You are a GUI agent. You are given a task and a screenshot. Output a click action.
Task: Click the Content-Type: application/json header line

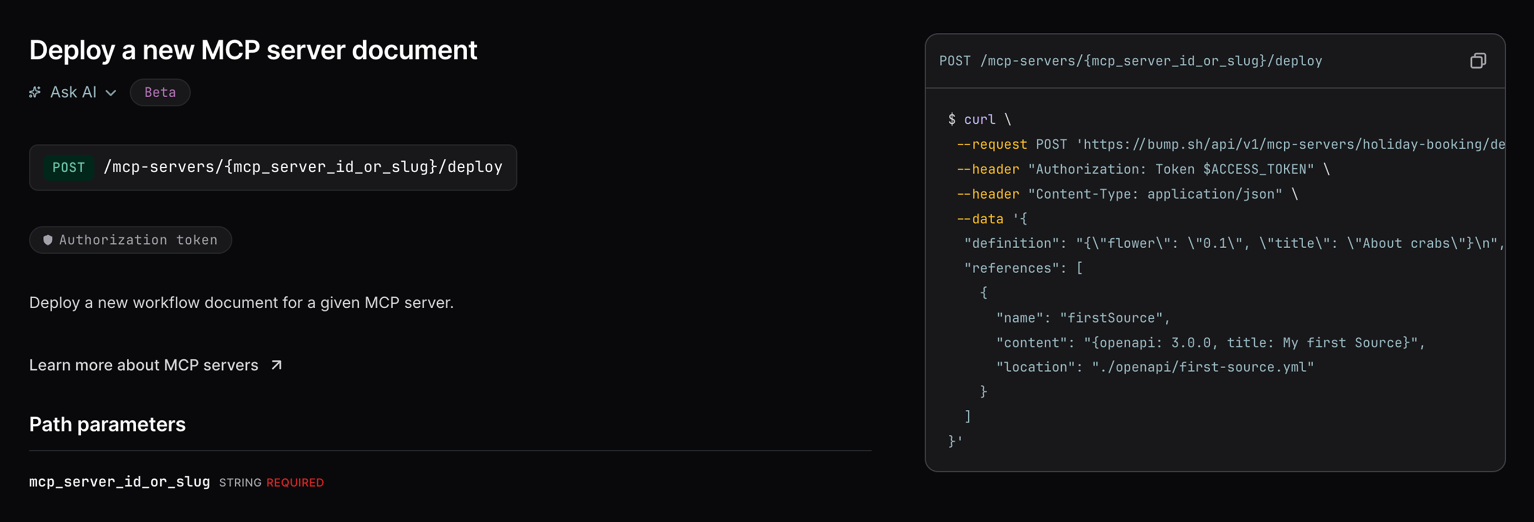coord(1127,194)
